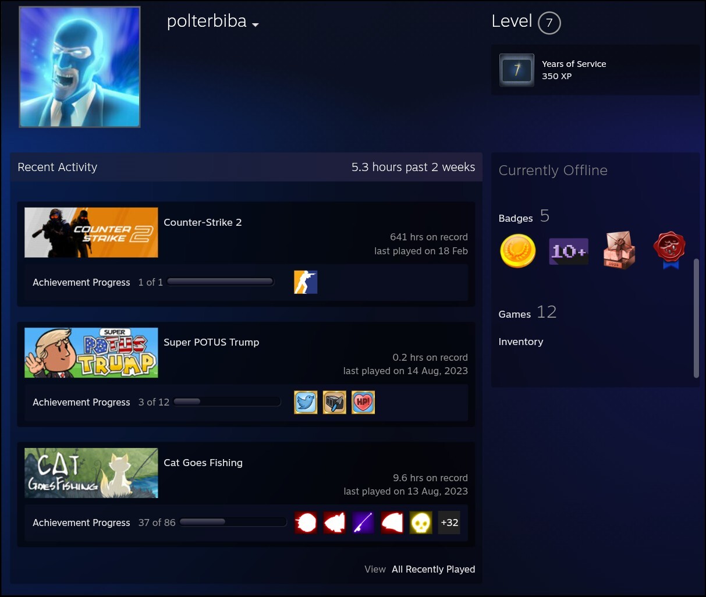
Task: Click the '37 of 86' achievement count
Action: [157, 523]
